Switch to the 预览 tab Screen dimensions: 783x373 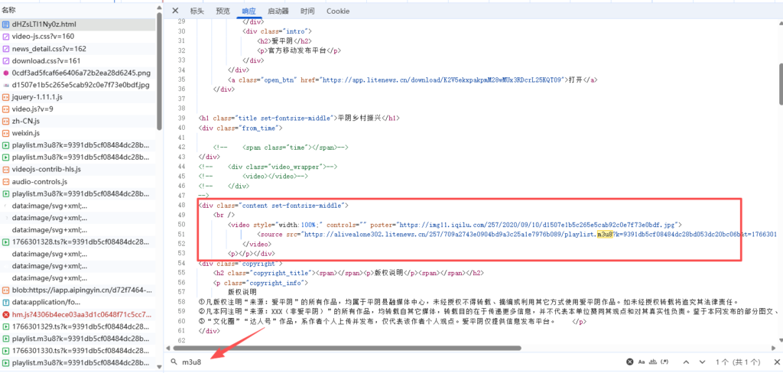[x=223, y=11]
